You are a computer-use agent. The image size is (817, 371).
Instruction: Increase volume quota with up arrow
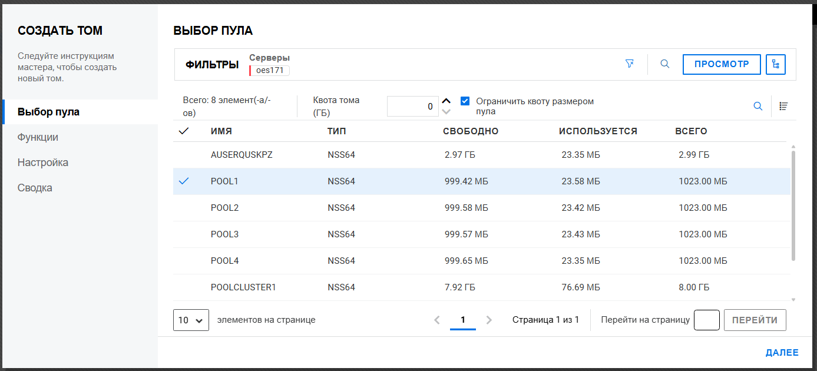pos(446,101)
